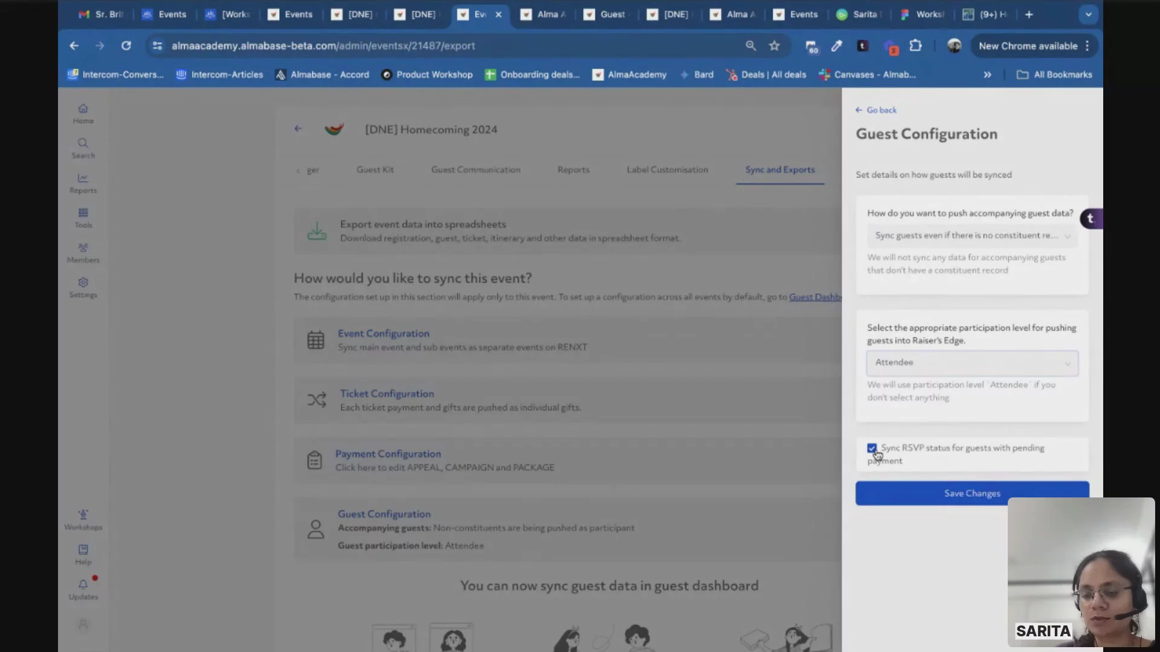1160x652 pixels.
Task: Focus the browser address bar URL
Action: (x=323, y=46)
